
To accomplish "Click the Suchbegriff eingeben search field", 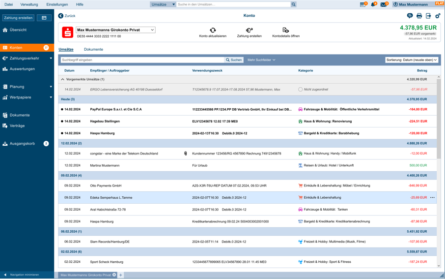I will tap(141, 60).
